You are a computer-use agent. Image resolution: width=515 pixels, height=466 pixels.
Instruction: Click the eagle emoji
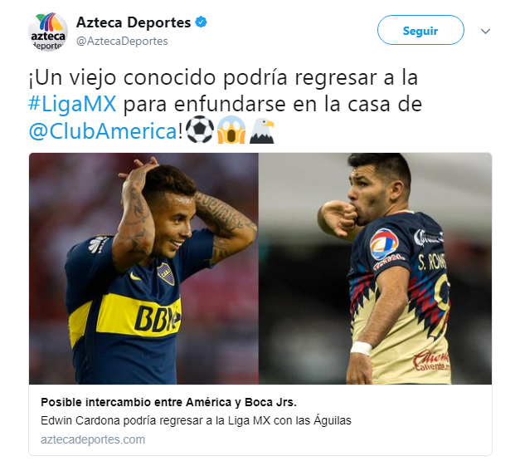(x=262, y=130)
